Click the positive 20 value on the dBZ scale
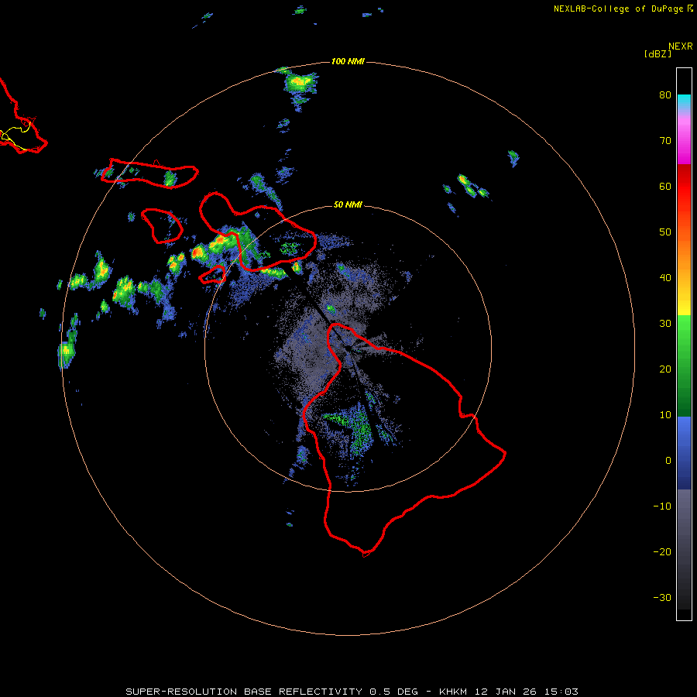 [x=665, y=369]
